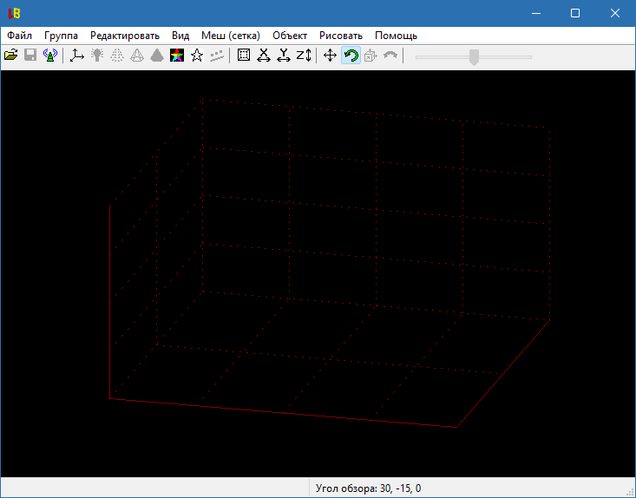Viewport: 636px width, 498px height.
Task: Click the antenna beacon toolbar icon
Action: [50, 56]
